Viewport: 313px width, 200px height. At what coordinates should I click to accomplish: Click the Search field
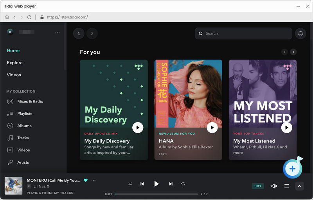click(x=243, y=34)
